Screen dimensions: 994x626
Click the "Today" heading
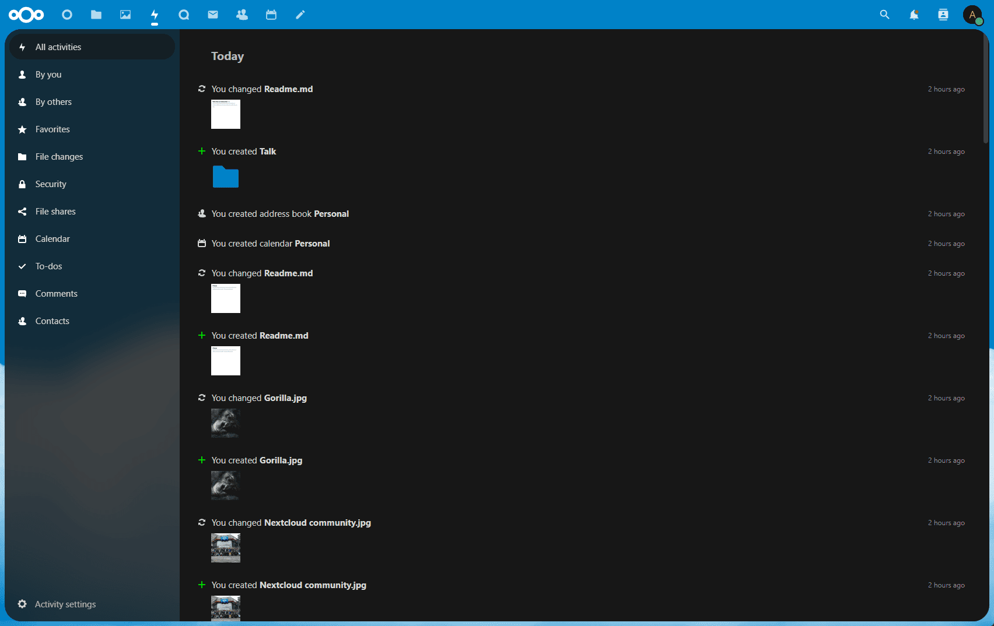coord(228,56)
